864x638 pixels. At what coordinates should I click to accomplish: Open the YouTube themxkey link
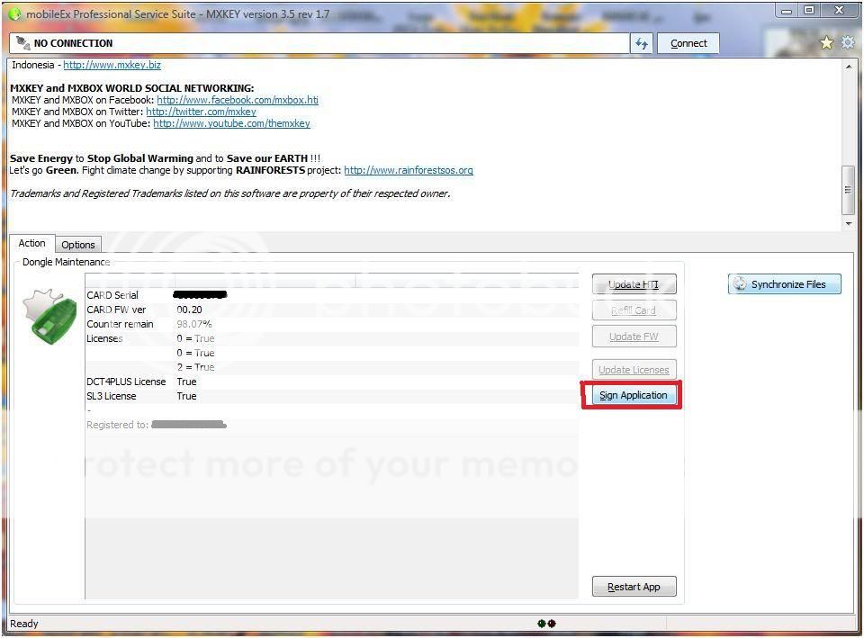point(231,123)
